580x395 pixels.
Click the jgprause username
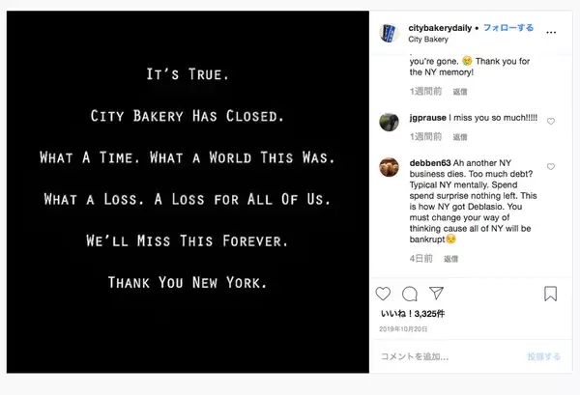coord(426,118)
